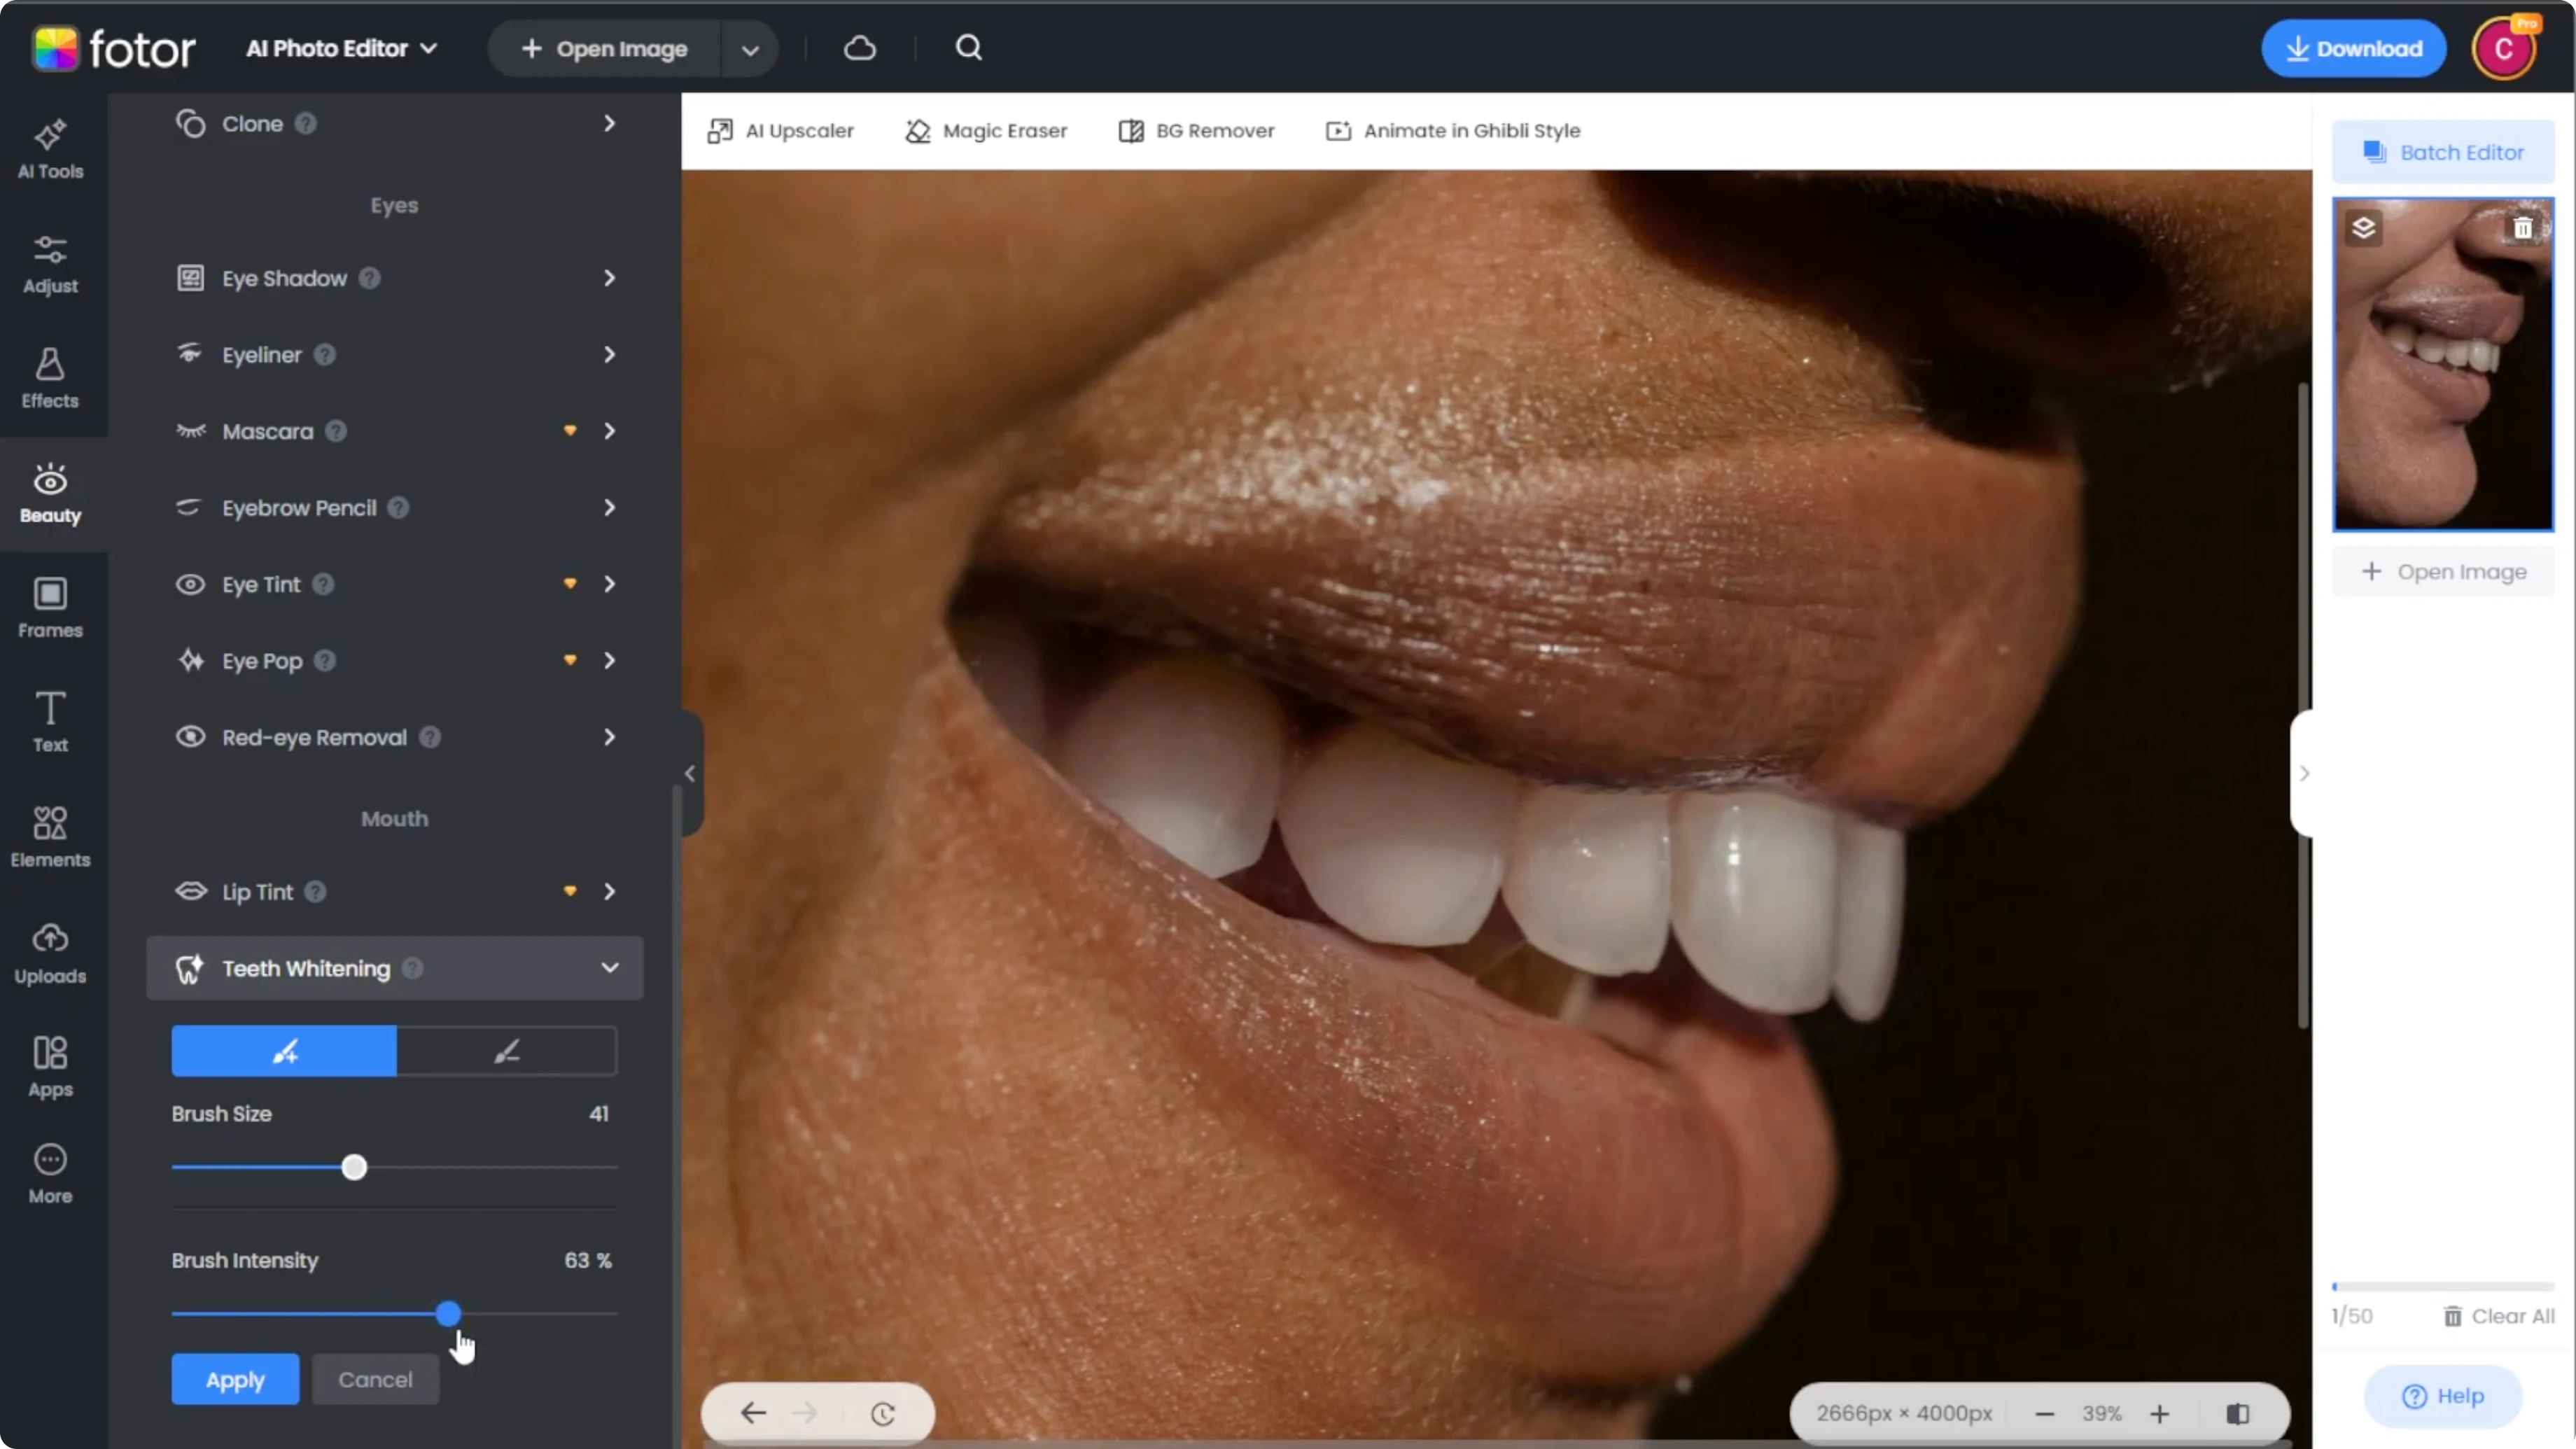Image resolution: width=2576 pixels, height=1449 pixels.
Task: Click the redo forward arrow
Action: pyautogui.click(x=805, y=1413)
